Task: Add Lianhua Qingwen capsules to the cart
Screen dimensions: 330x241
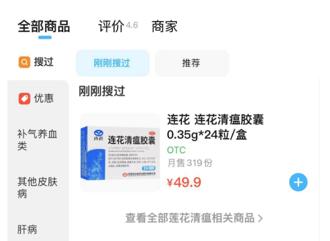Action: coord(298,182)
